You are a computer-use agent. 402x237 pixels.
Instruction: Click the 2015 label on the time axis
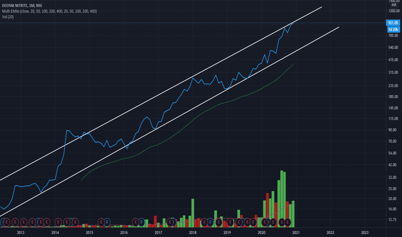(89, 233)
